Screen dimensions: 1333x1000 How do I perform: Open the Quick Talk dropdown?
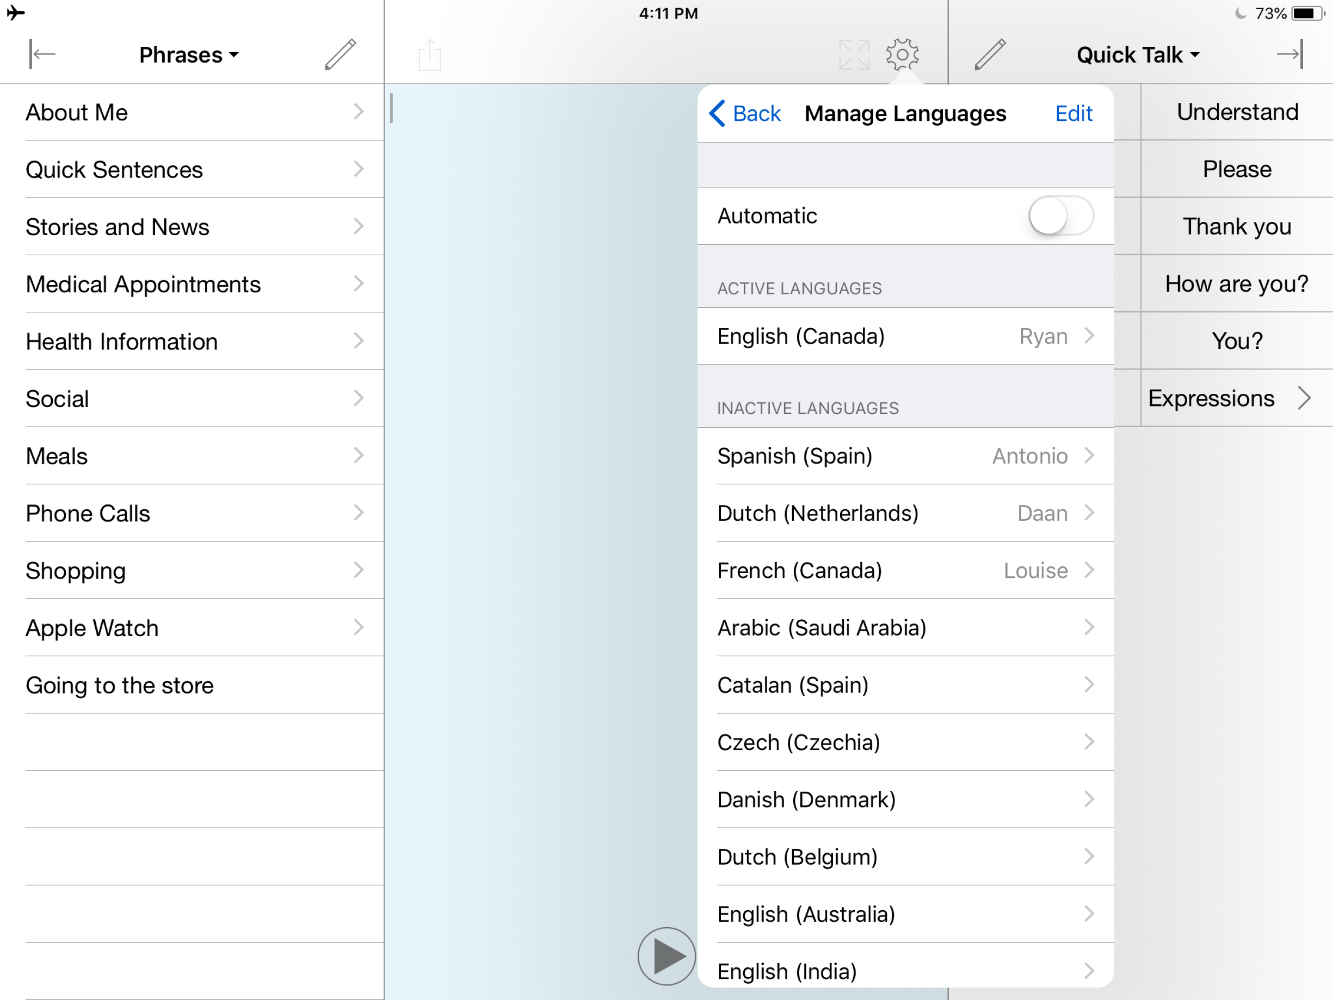pyautogui.click(x=1138, y=54)
